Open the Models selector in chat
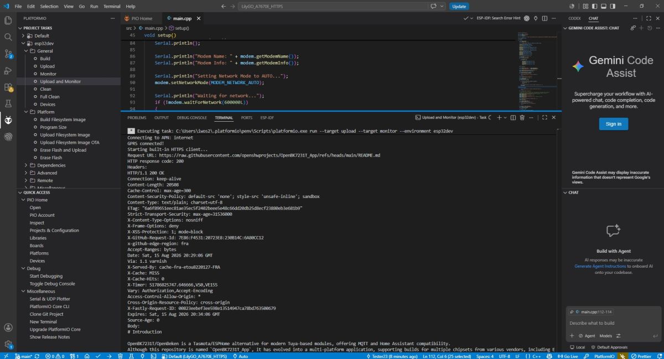The height and width of the screenshot is (359, 664). pyautogui.click(x=606, y=336)
